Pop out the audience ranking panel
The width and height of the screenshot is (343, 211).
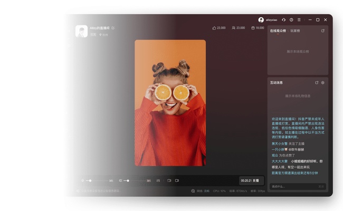pos(322,31)
